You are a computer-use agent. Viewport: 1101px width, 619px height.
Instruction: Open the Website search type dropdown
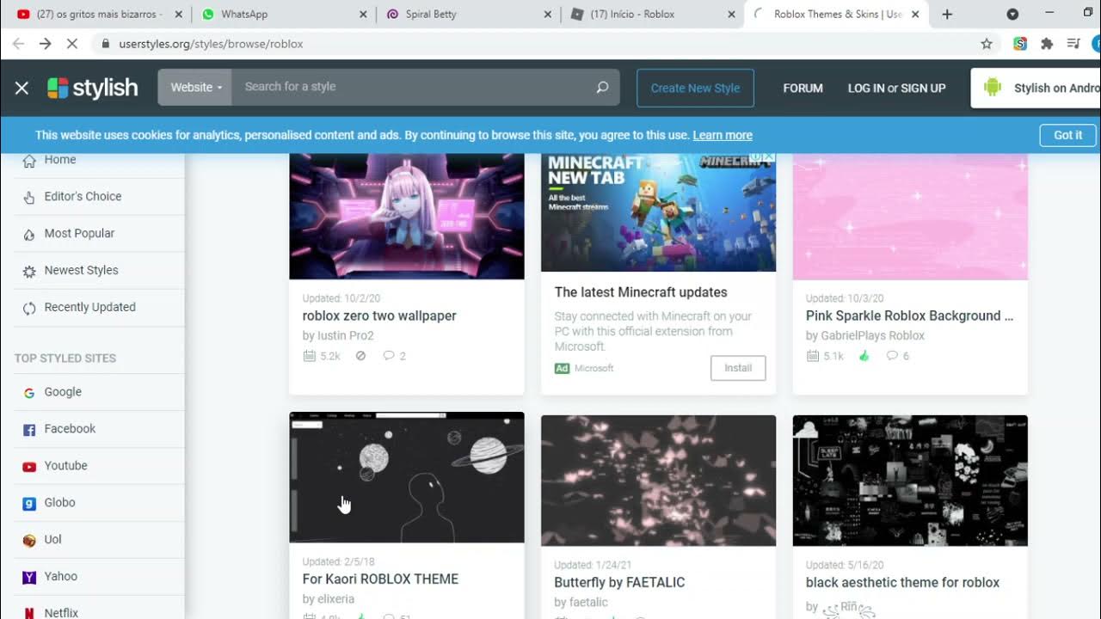pos(195,87)
